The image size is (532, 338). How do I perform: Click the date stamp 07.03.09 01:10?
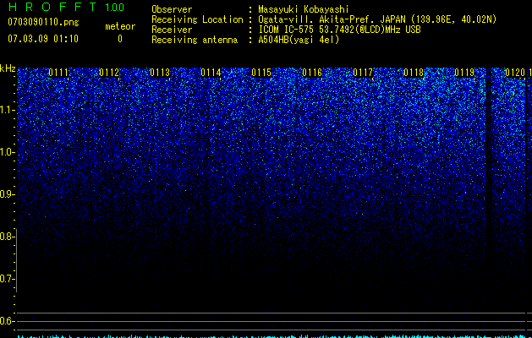pos(43,39)
